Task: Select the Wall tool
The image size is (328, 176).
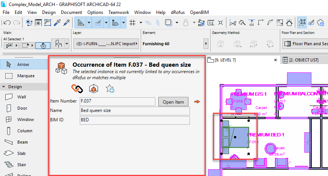Action: (x=21, y=97)
